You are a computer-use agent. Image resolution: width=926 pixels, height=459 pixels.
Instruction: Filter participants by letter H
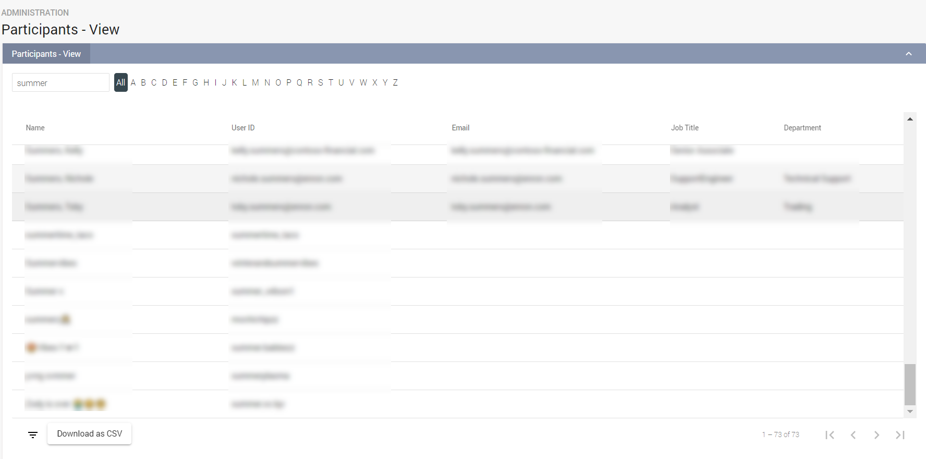point(206,82)
